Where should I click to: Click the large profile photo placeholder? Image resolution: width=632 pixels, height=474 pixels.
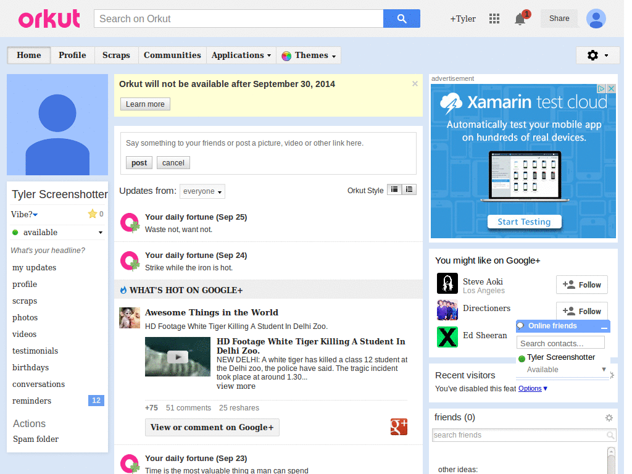pos(57,125)
